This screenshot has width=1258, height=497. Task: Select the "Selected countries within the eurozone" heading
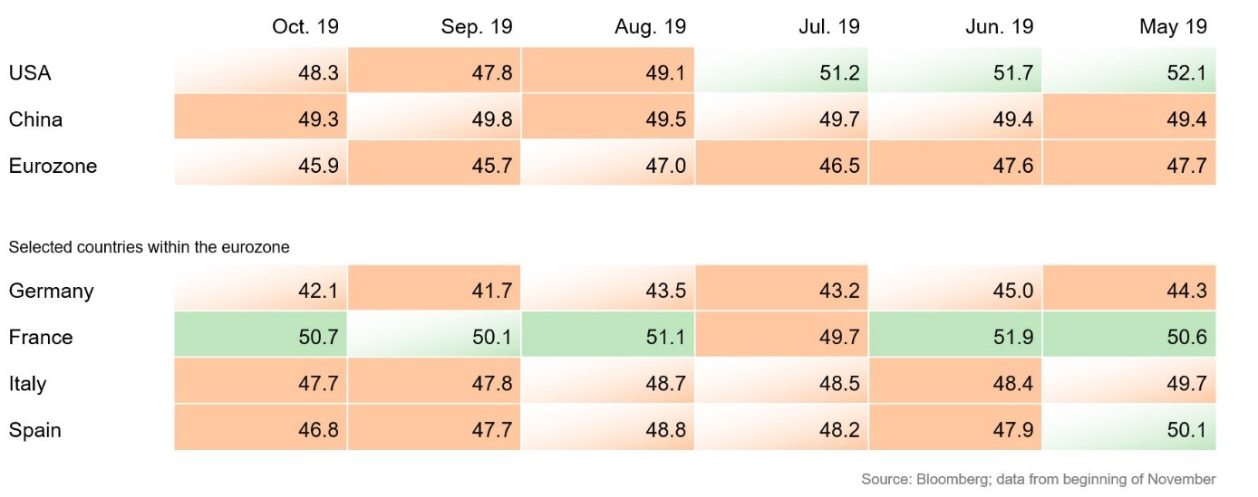click(149, 246)
